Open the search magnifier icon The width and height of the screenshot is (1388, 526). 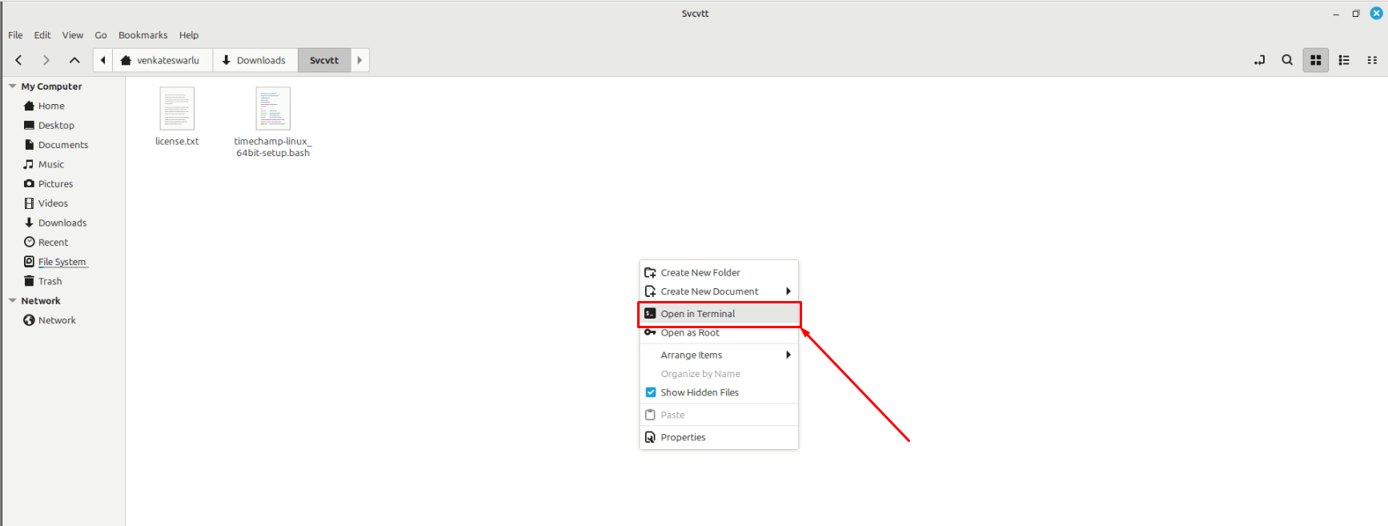(1287, 60)
